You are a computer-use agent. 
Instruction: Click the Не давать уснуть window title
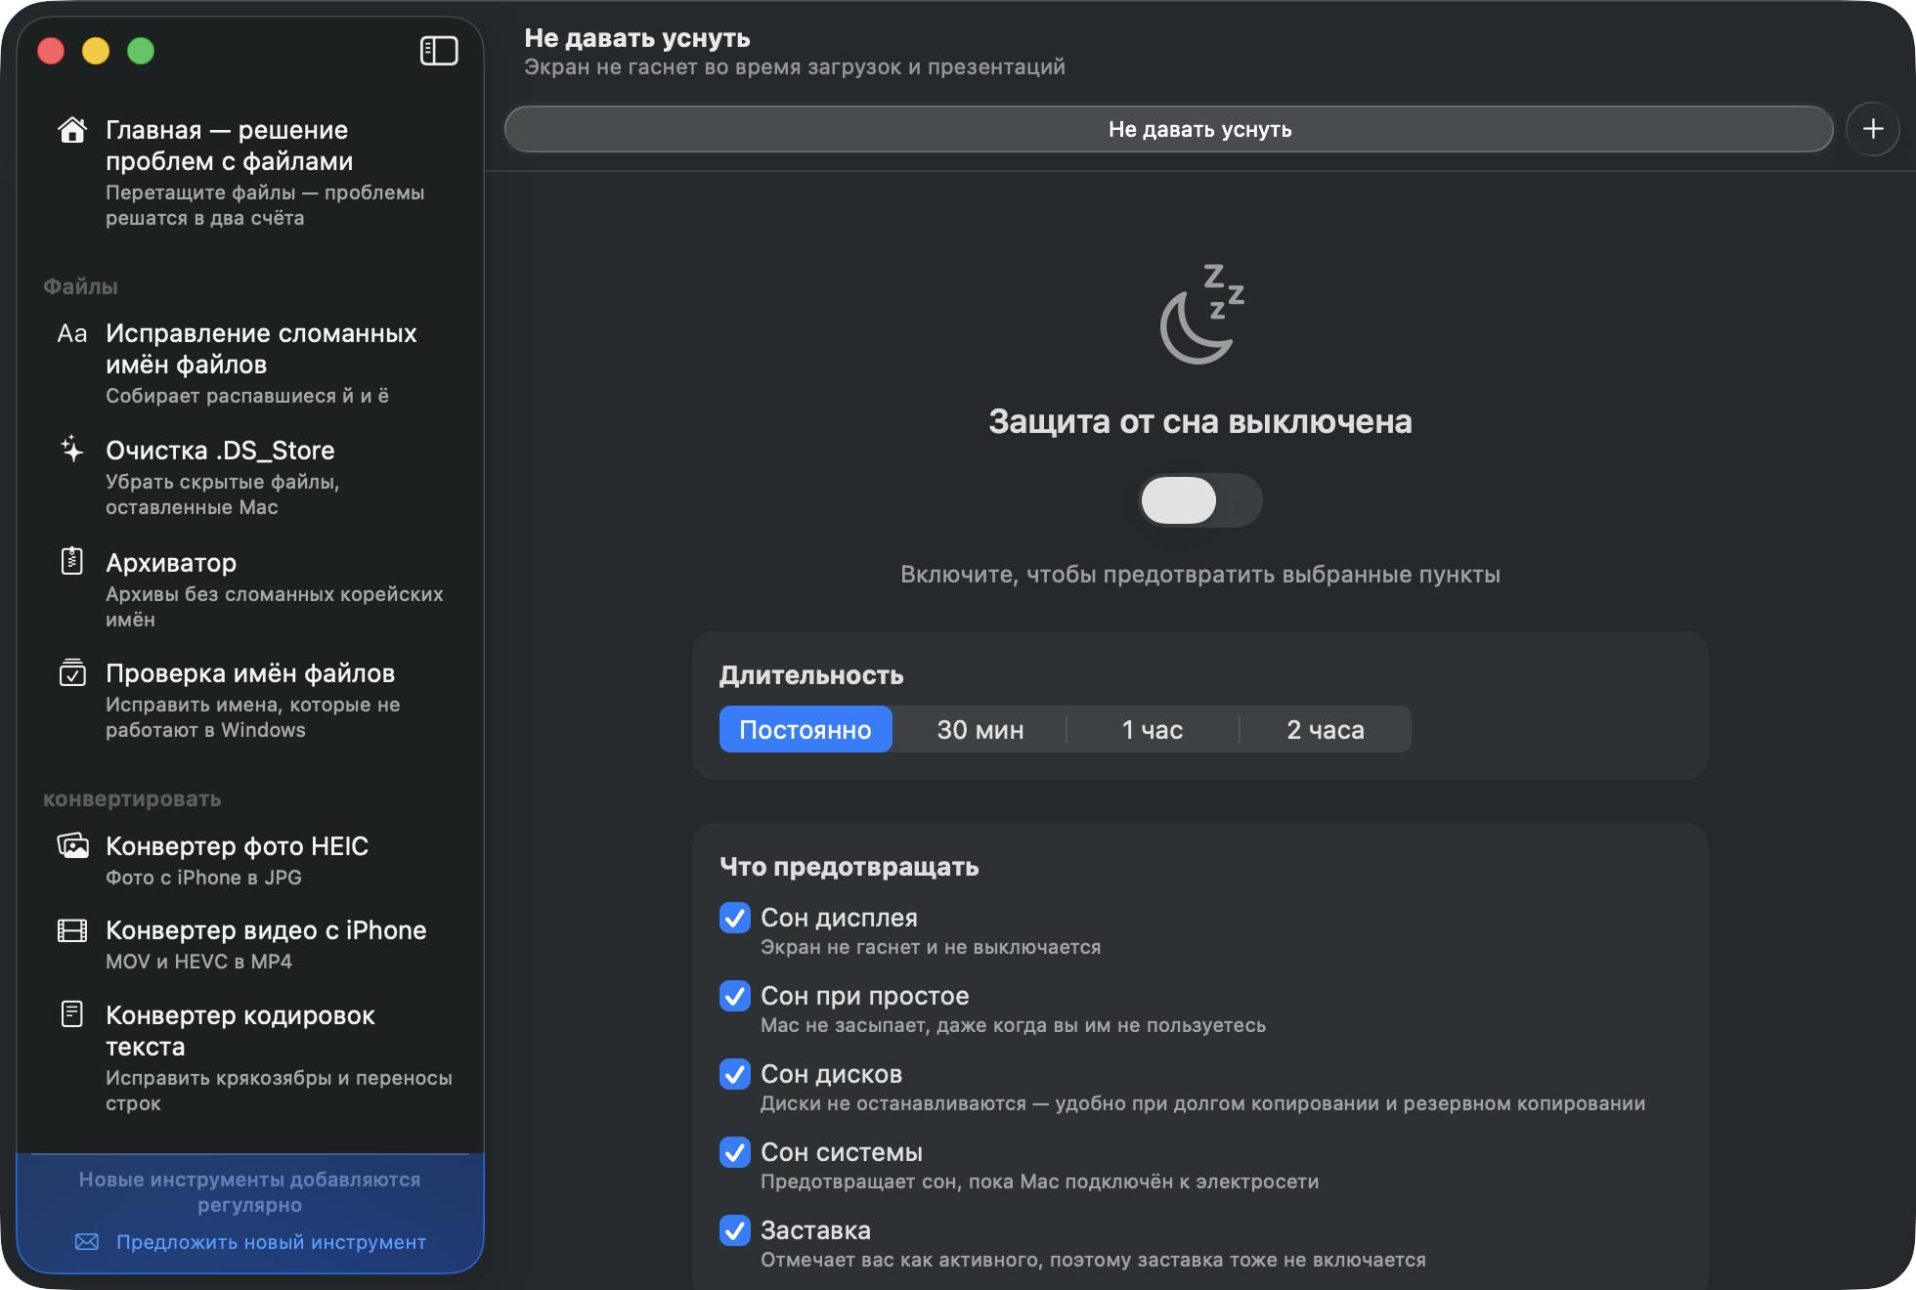(637, 38)
